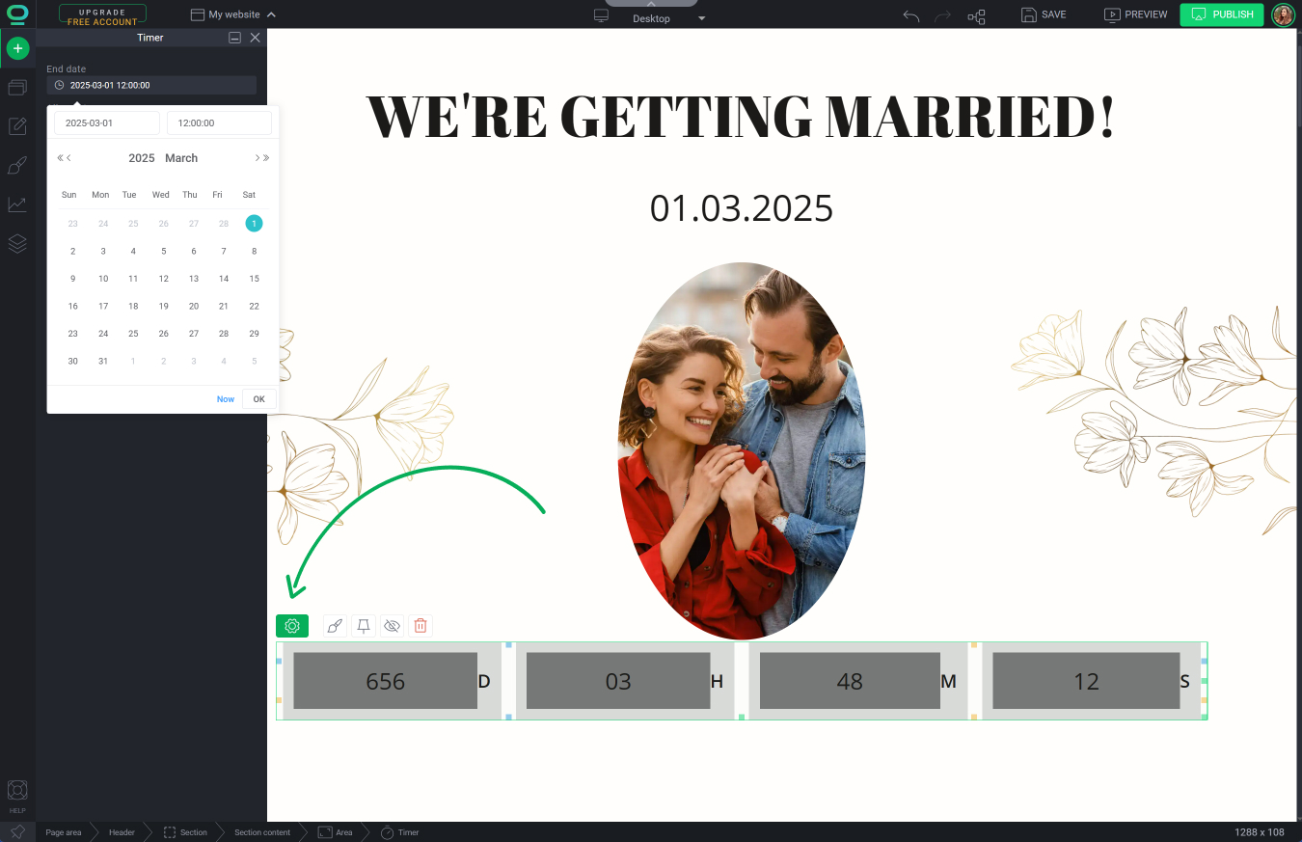1302x842 pixels.
Task: Open the Desktop device dropdown
Action: [x=669, y=19]
